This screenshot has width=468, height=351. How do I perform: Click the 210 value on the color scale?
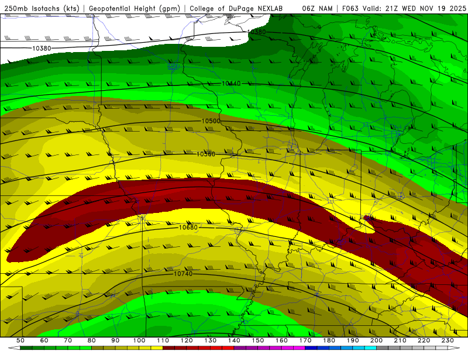(401, 340)
